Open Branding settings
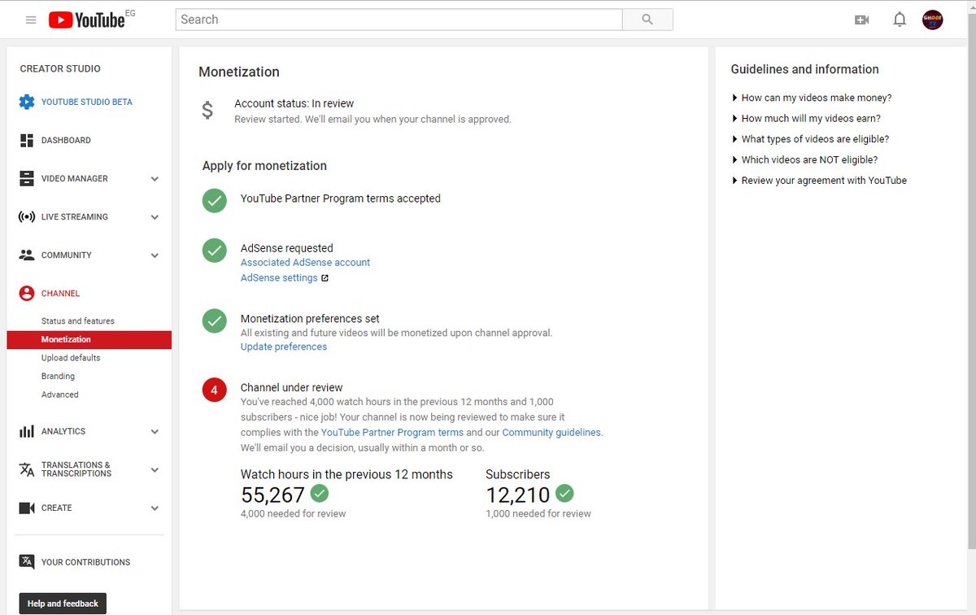This screenshot has width=976, height=615. (x=58, y=377)
